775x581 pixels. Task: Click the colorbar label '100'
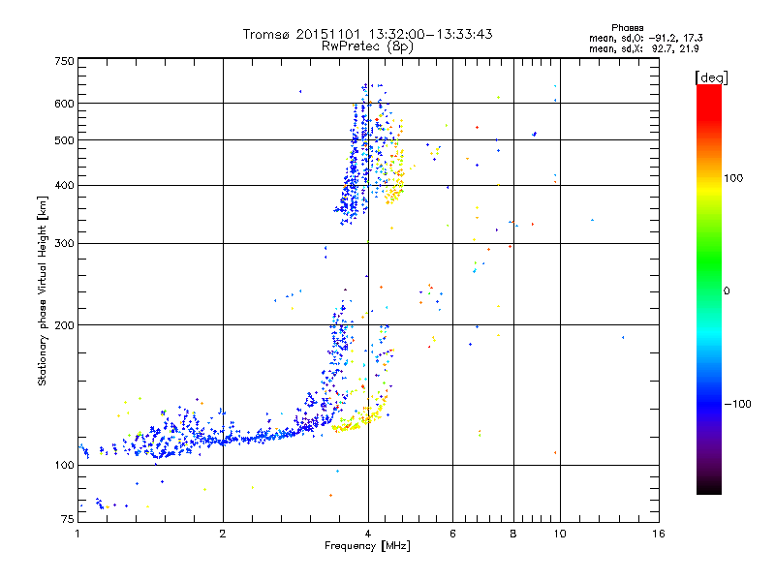point(733,178)
